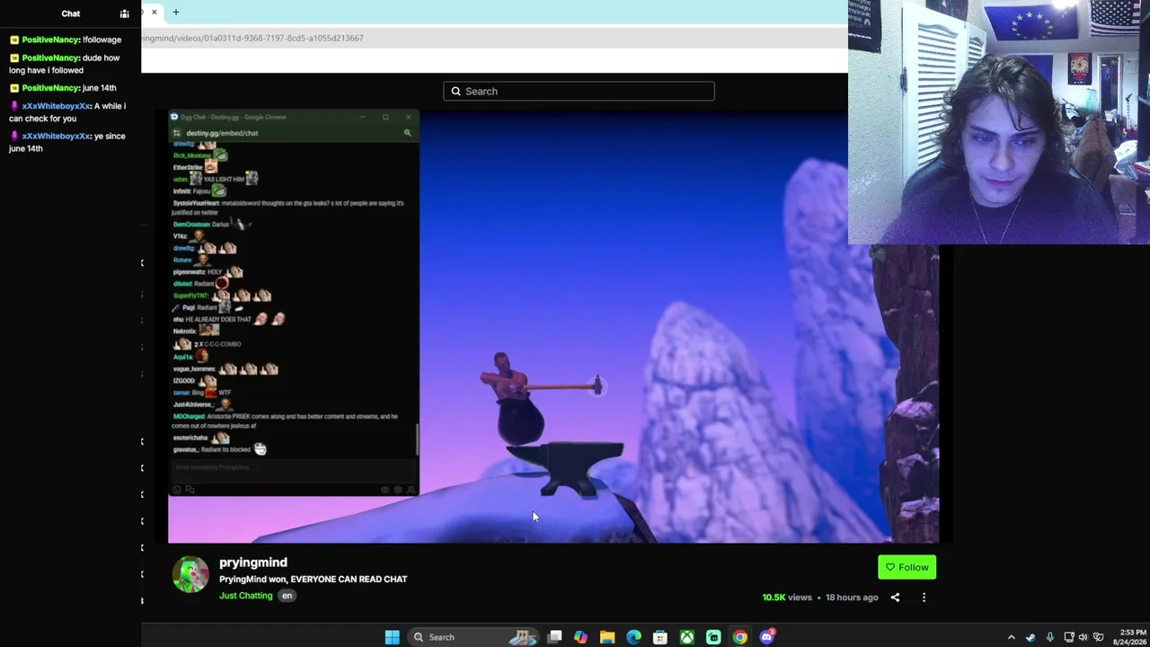Click the destiny.gg/embed/chat address text

pyautogui.click(x=222, y=133)
